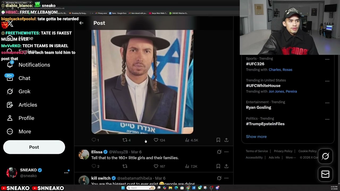Repost the image post with 4 reposts
This screenshot has height=191, width=340.
coord(125,140)
